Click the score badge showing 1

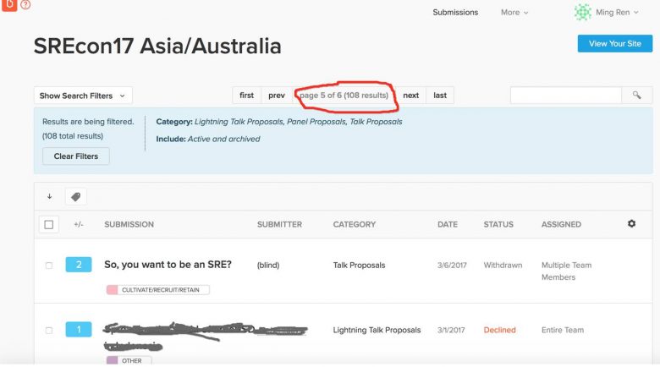coord(79,330)
